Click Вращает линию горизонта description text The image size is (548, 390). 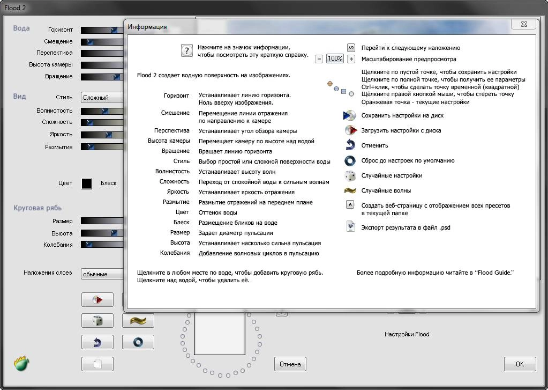pos(235,152)
